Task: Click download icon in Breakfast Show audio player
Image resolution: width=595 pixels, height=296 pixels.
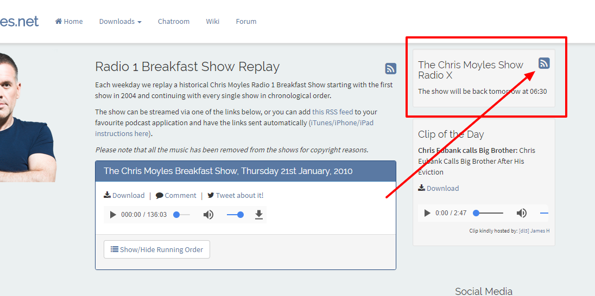Action: coord(259,215)
